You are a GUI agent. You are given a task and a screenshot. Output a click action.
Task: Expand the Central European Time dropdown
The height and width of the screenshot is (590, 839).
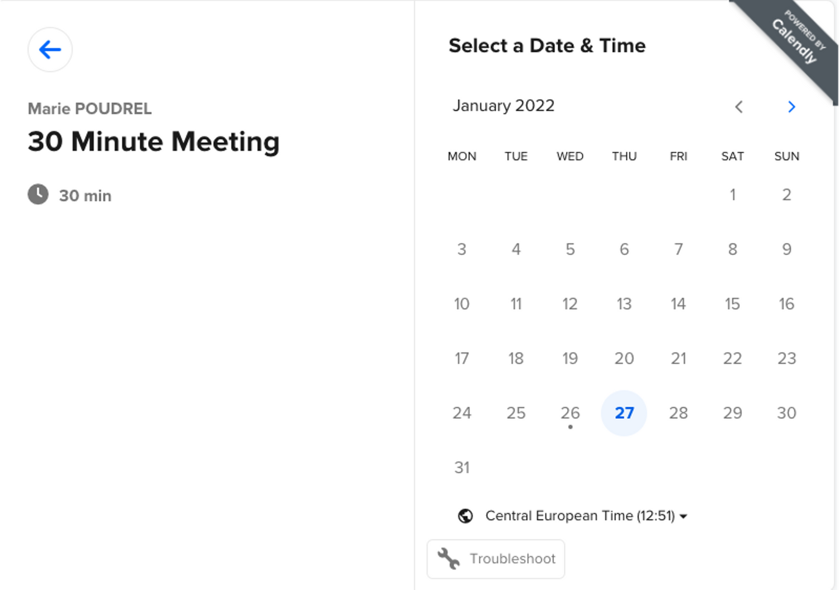coord(579,516)
